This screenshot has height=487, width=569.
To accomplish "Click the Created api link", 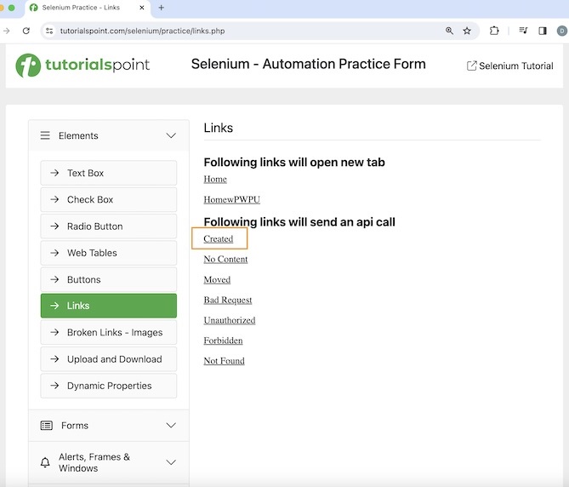I will tap(219, 239).
